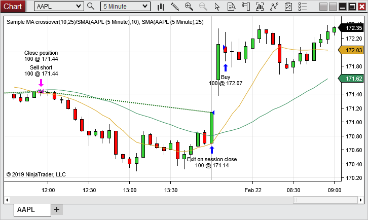Select the drawing tools pencil
Screen dimensions: 368x220
point(175,7)
